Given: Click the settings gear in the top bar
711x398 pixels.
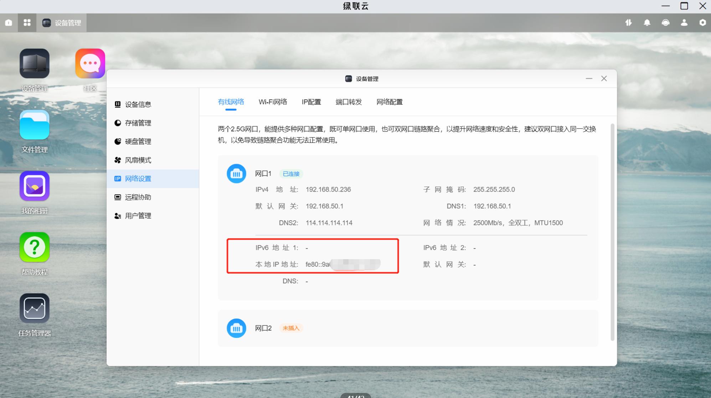Looking at the screenshot, I should click(703, 22).
